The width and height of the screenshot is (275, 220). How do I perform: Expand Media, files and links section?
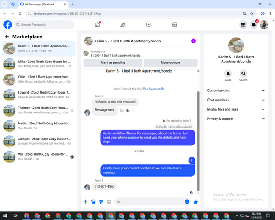pyautogui.click(x=236, y=109)
